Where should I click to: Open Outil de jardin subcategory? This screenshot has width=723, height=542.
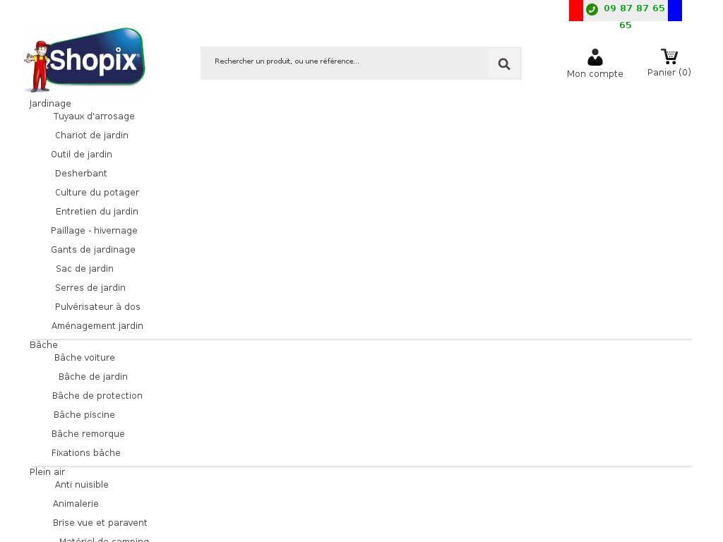pos(81,155)
